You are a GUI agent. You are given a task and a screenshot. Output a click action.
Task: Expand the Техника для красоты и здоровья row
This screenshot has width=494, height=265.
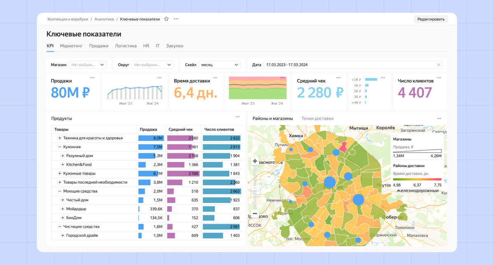[60, 138]
